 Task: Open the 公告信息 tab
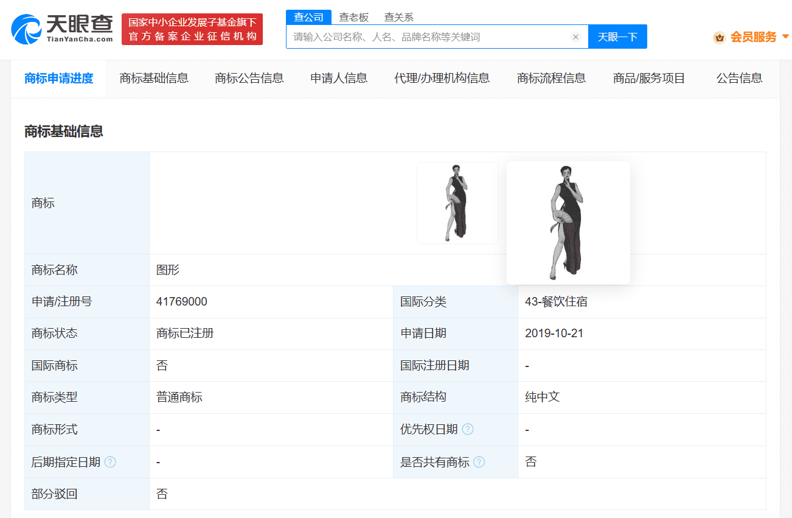pyautogui.click(x=739, y=78)
